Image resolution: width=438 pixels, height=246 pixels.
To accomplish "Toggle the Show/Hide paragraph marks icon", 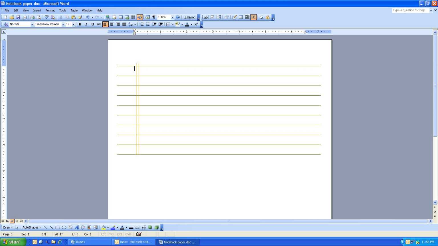I will (x=153, y=17).
